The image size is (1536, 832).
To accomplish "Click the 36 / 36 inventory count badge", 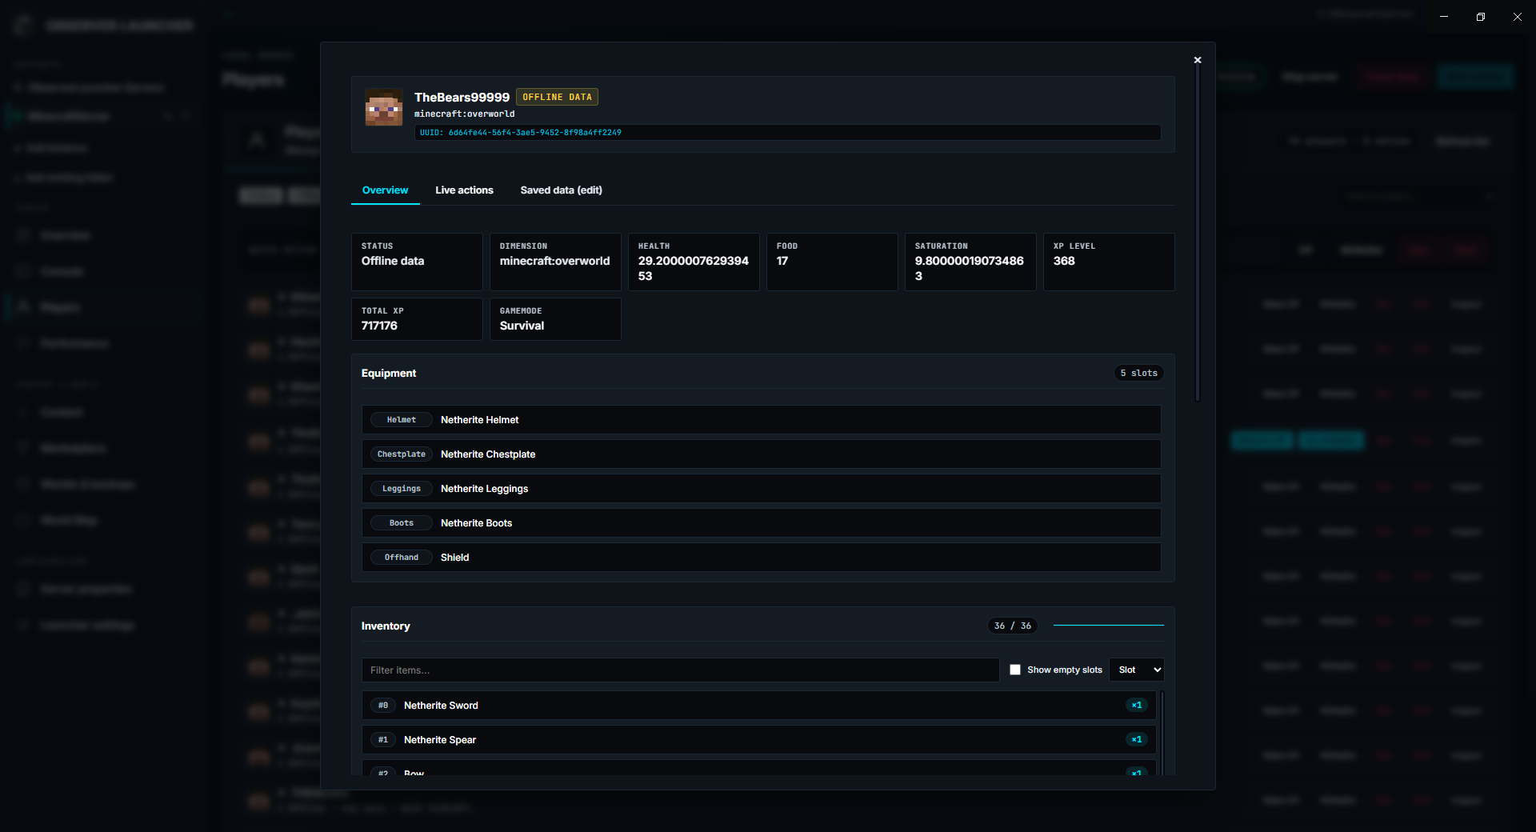I will click(1013, 626).
